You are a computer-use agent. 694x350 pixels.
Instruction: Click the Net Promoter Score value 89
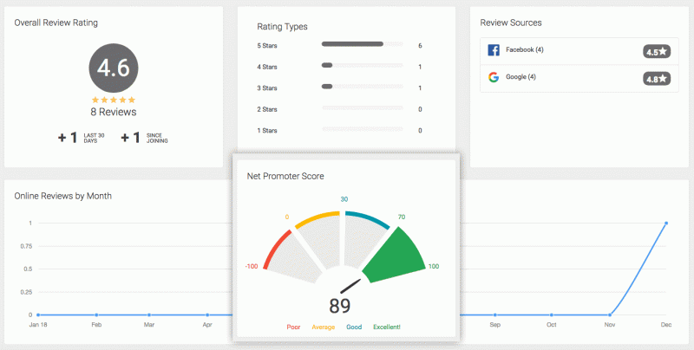tap(339, 306)
